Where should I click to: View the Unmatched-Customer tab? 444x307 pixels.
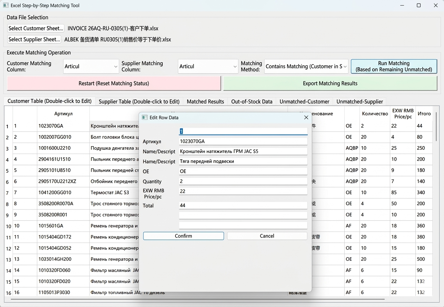tap(304, 101)
